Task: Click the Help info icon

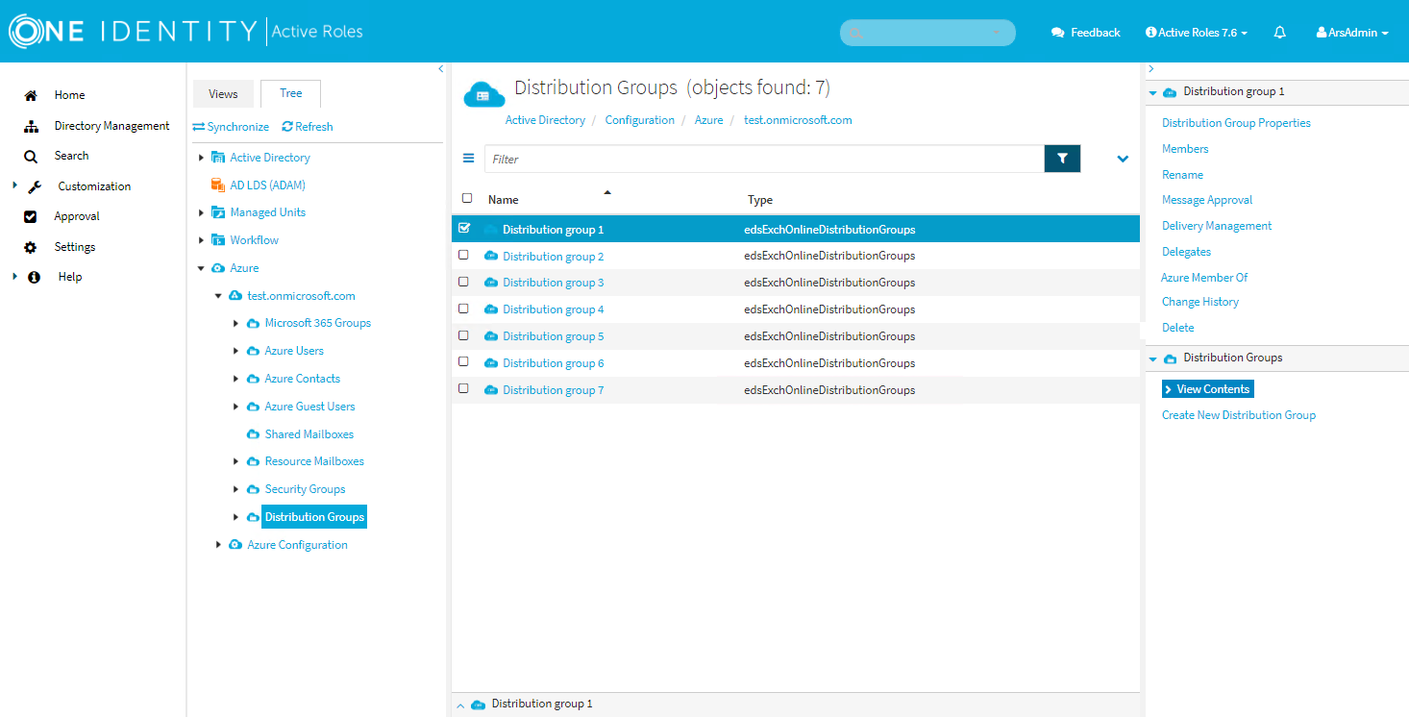Action: 35,277
